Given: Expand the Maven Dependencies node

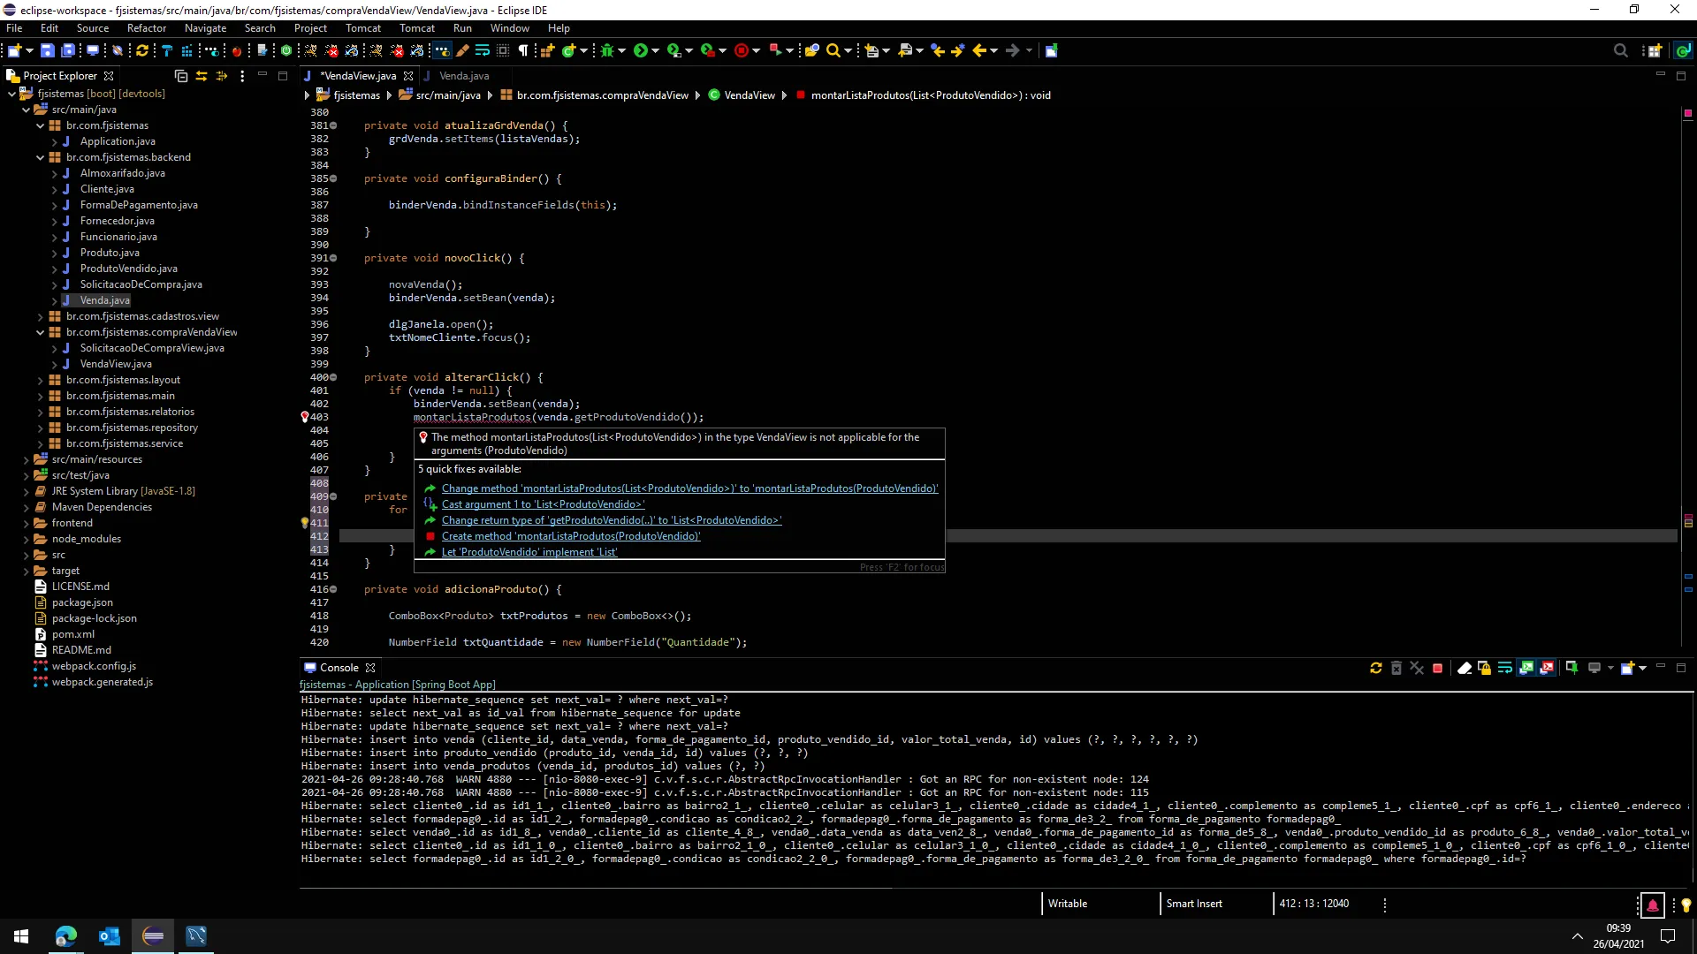Looking at the screenshot, I should click(26, 507).
